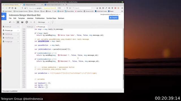
Task: Open the project triggers clock icon
Action: [x=27, y=22]
